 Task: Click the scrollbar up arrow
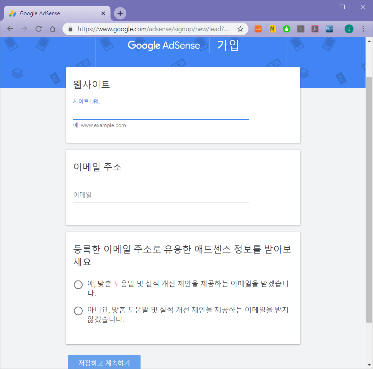(x=369, y=41)
